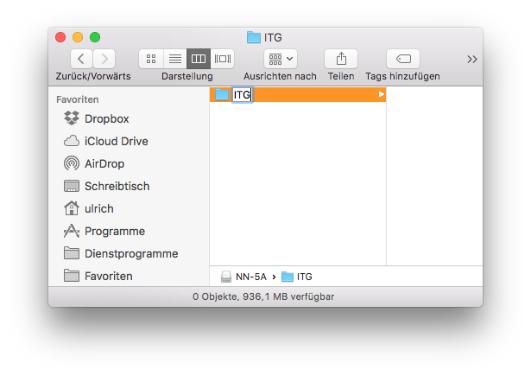Go forward with the right arrow button

click(x=104, y=59)
